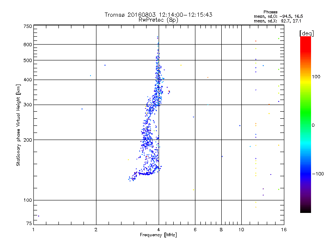This screenshot has width=334, height=250.
Task: Click the colorbar tick label "100" beside yellow
Action: point(316,77)
